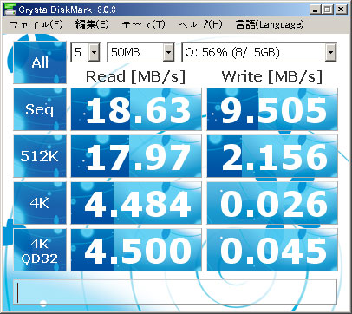This screenshot has height=314, width=352.
Task: Start the 512K benchmark test
Action: coord(40,156)
